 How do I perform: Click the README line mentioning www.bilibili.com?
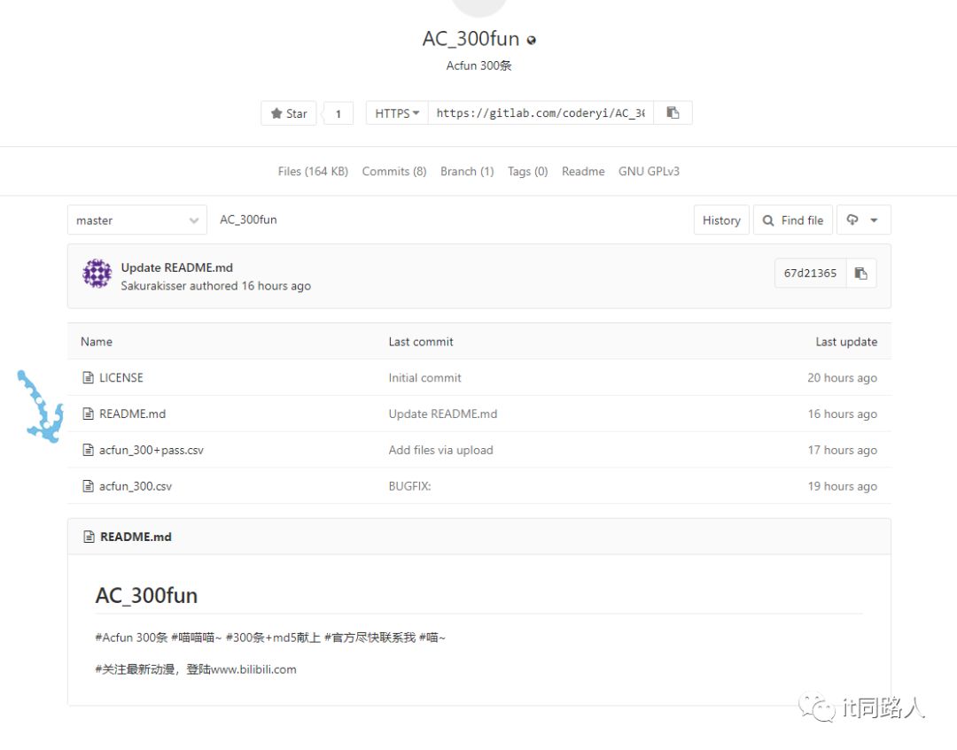coord(196,669)
